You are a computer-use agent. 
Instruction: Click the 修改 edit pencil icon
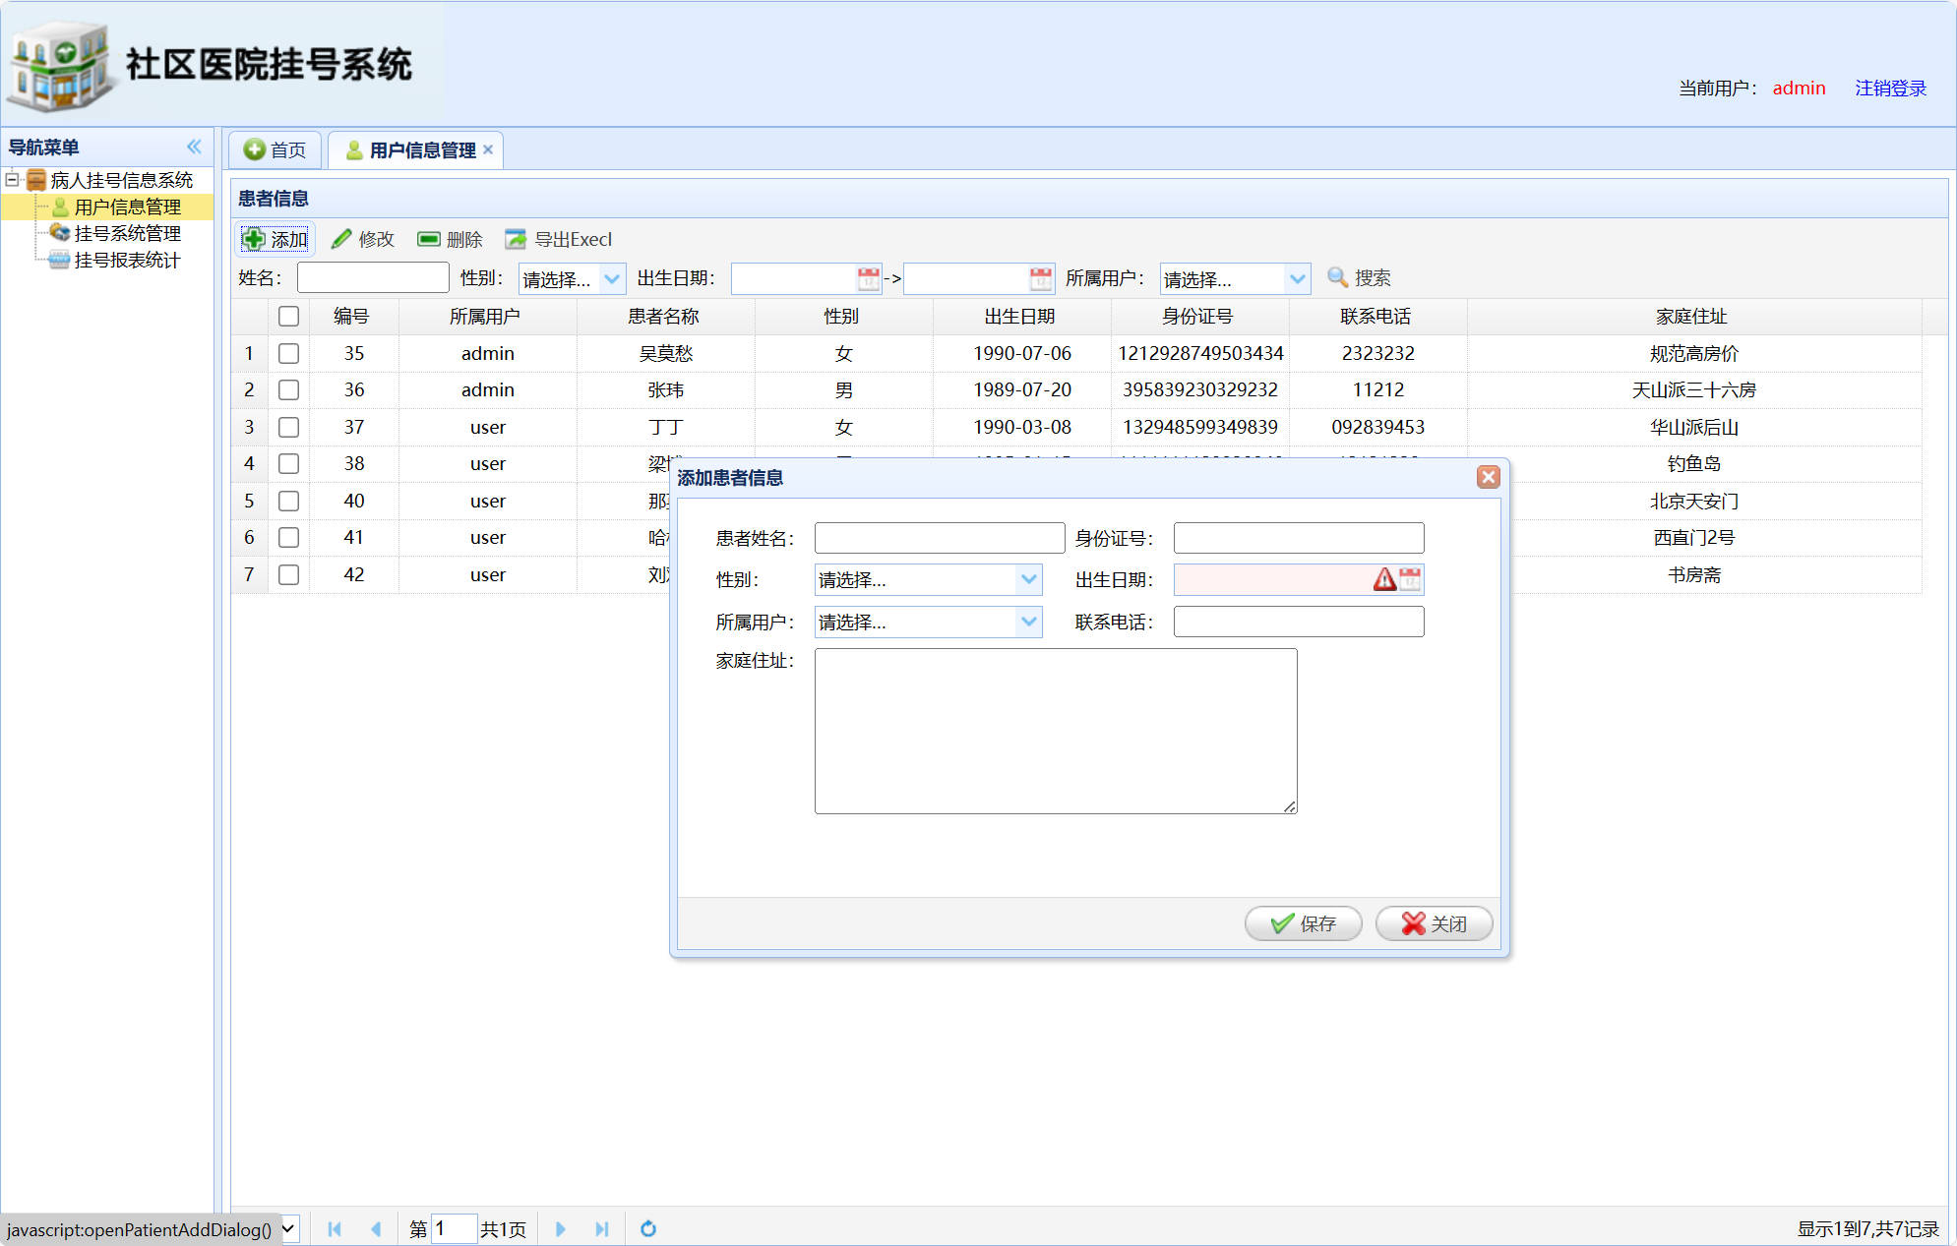tap(341, 239)
